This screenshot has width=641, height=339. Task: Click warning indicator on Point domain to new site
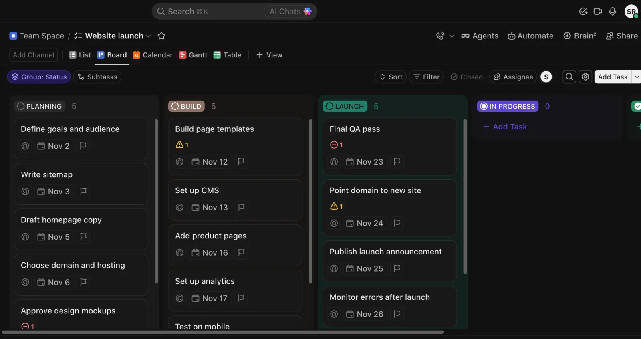337,206
